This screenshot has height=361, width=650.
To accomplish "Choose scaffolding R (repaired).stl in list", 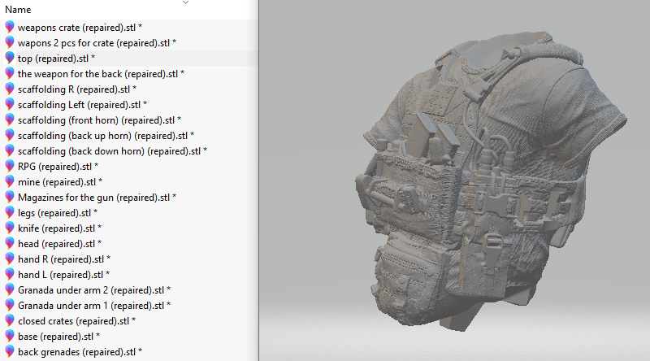I will click(76, 89).
